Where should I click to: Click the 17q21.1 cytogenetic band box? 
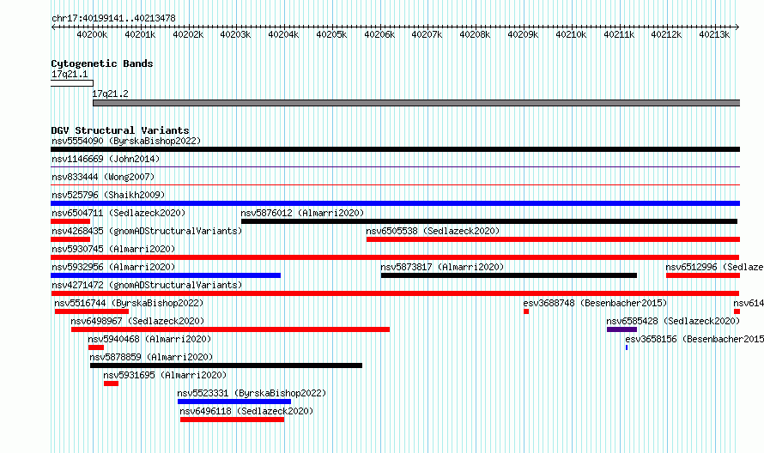[72, 83]
